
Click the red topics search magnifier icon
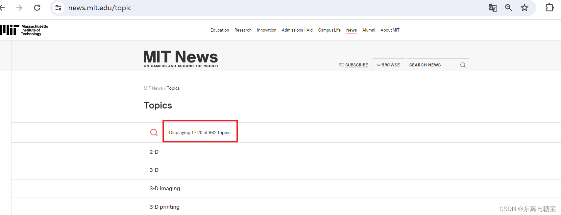pyautogui.click(x=154, y=132)
